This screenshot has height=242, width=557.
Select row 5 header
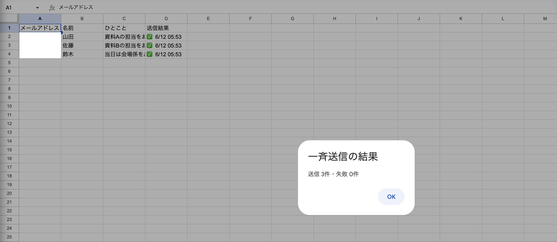[9, 63]
